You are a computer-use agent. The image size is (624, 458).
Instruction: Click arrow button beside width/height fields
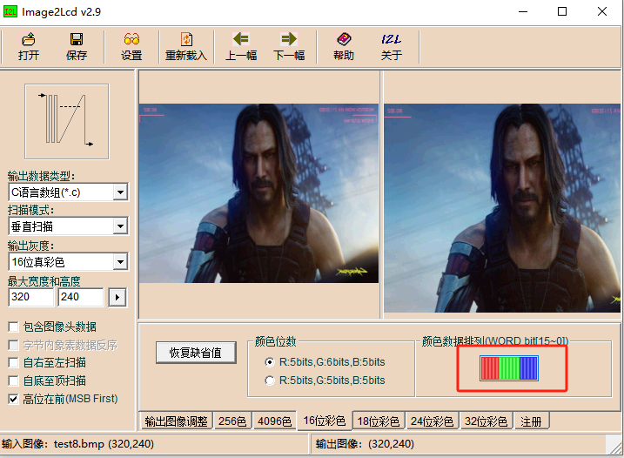coord(117,297)
